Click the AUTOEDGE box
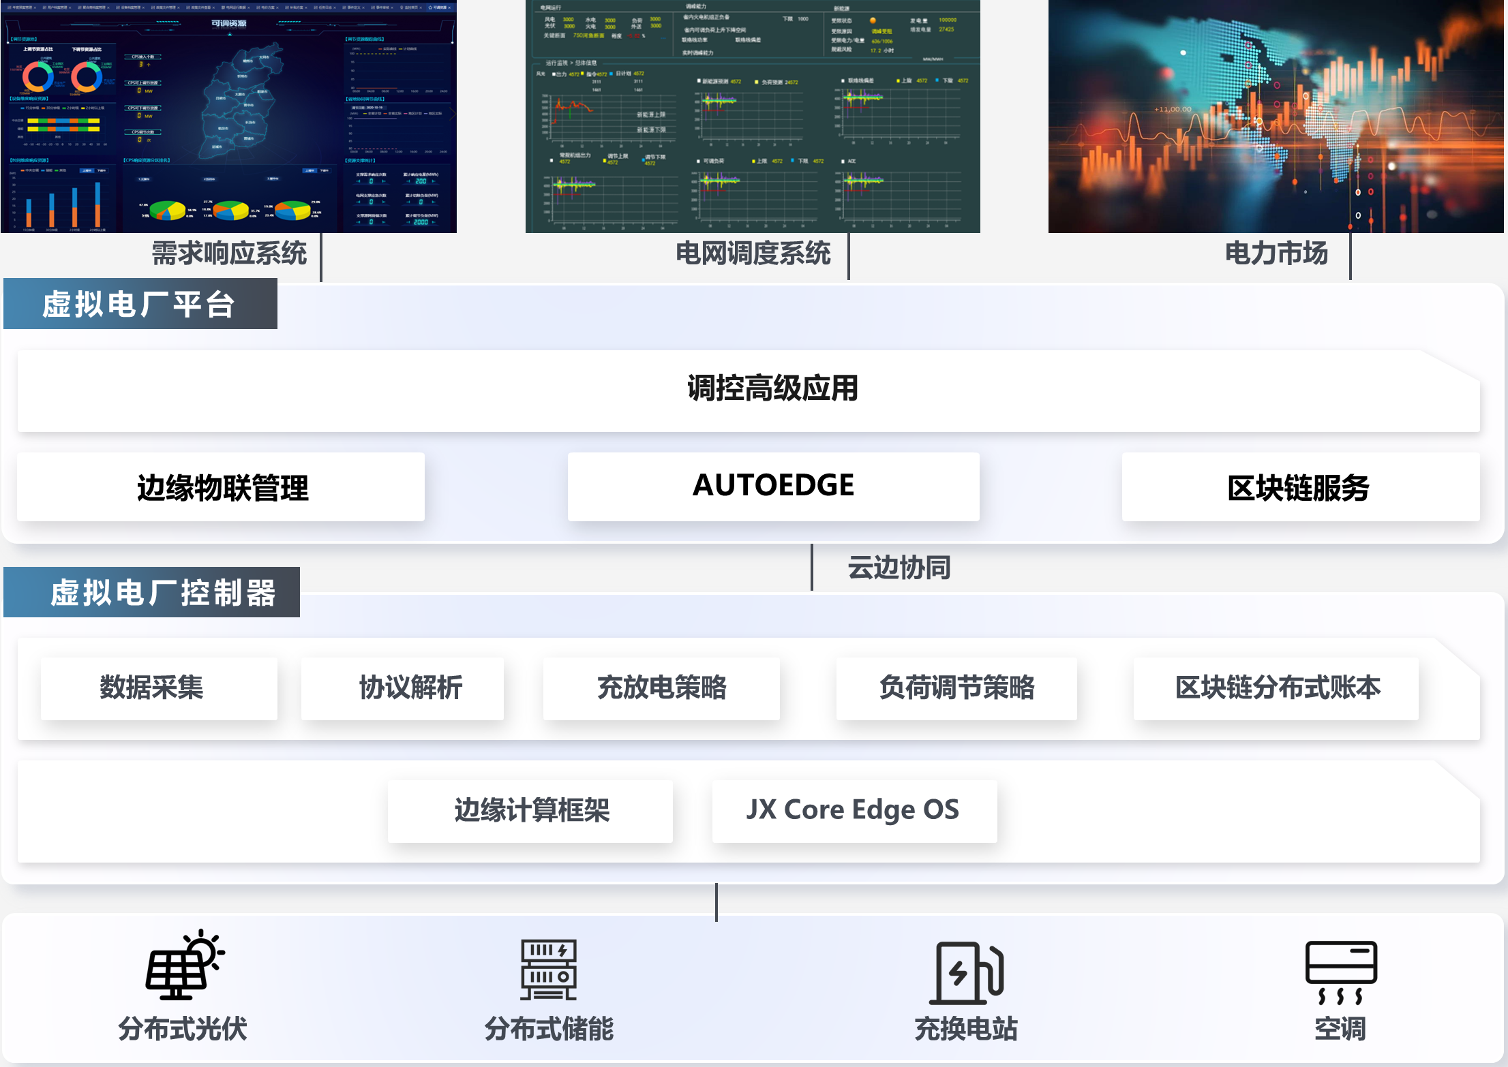This screenshot has width=1508, height=1067. pos(773,486)
